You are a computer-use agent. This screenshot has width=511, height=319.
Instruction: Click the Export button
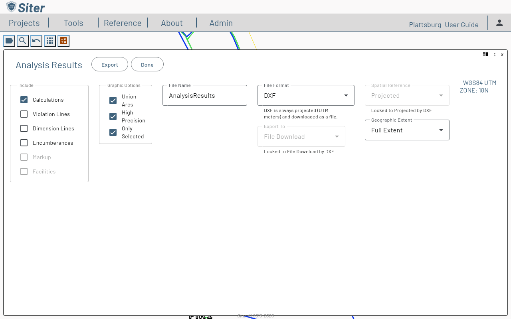pyautogui.click(x=110, y=65)
